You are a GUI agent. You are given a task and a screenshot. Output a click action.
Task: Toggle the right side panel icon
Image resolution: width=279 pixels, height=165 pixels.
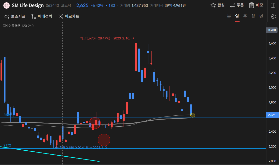tap(273, 5)
